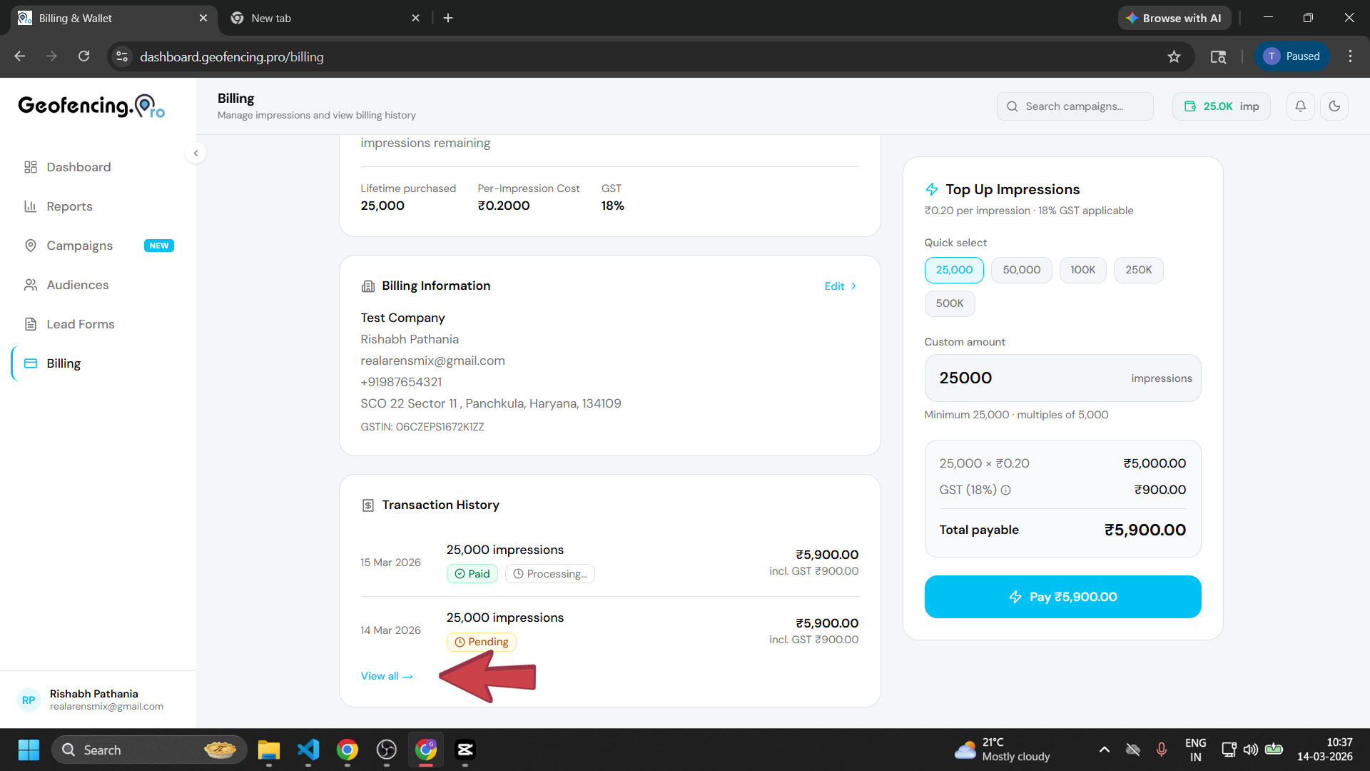
Task: Choose the 100K impressions quick select
Action: 1082,270
